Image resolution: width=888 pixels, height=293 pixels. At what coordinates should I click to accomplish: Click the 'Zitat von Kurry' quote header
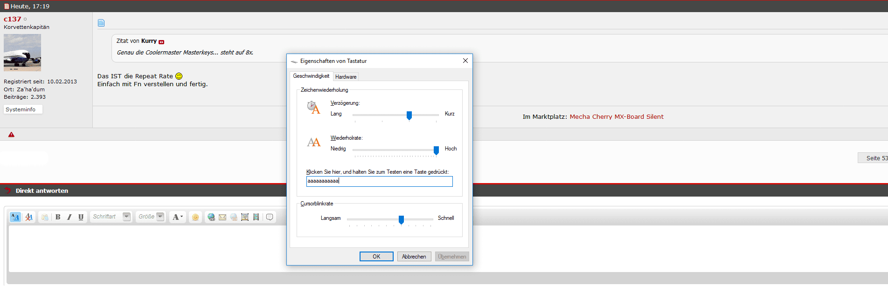coord(137,41)
